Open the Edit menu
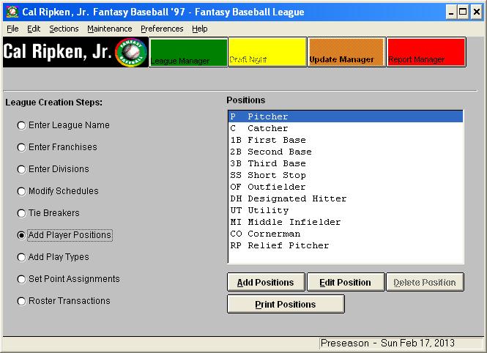 [34, 29]
